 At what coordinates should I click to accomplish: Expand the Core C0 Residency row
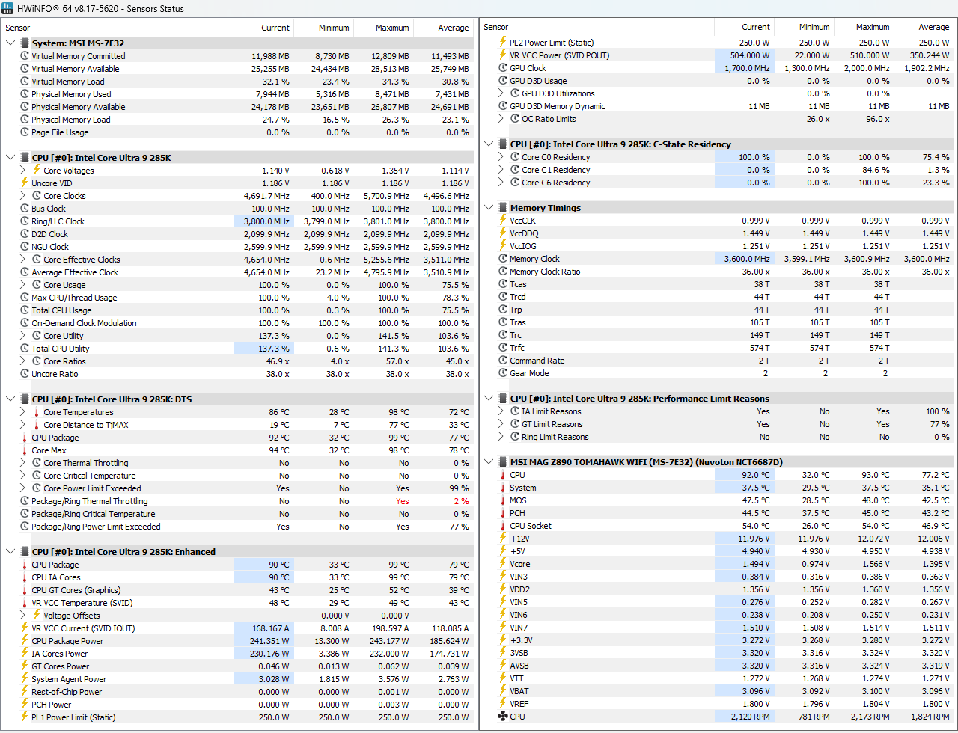(x=501, y=157)
